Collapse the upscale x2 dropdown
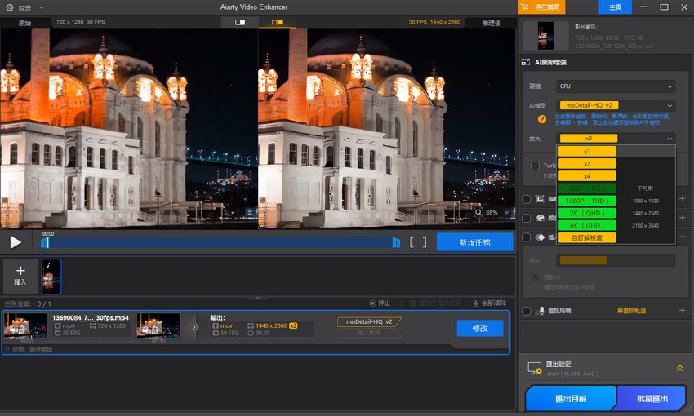 pyautogui.click(x=616, y=139)
